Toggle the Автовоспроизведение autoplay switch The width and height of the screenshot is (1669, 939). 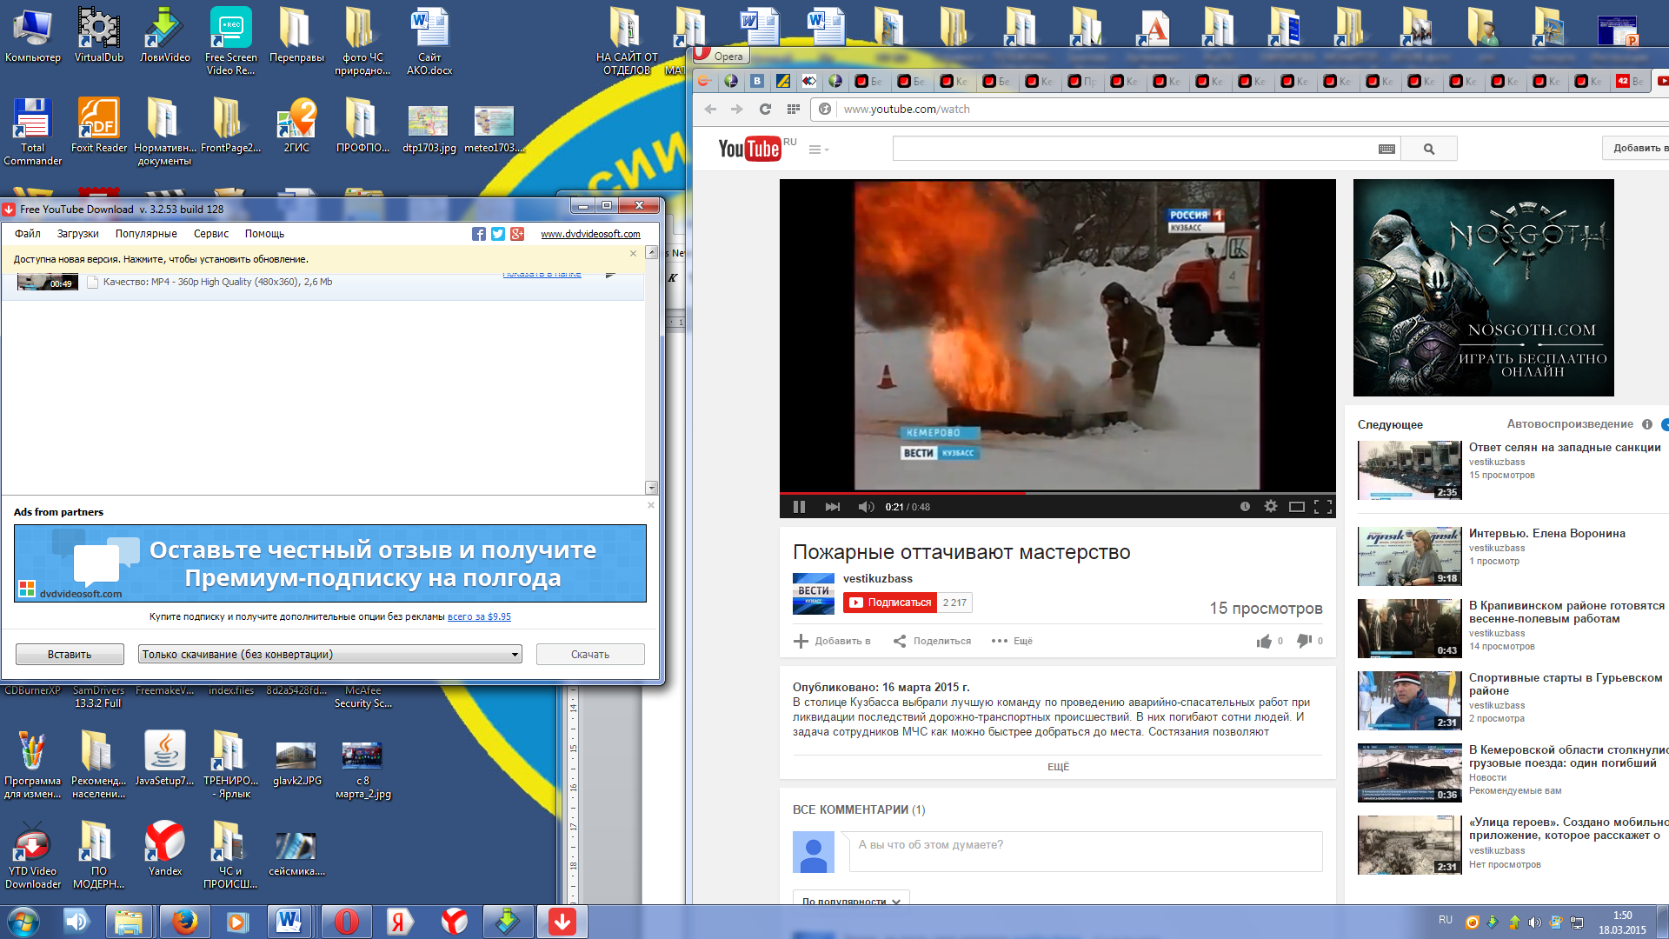click(1665, 424)
